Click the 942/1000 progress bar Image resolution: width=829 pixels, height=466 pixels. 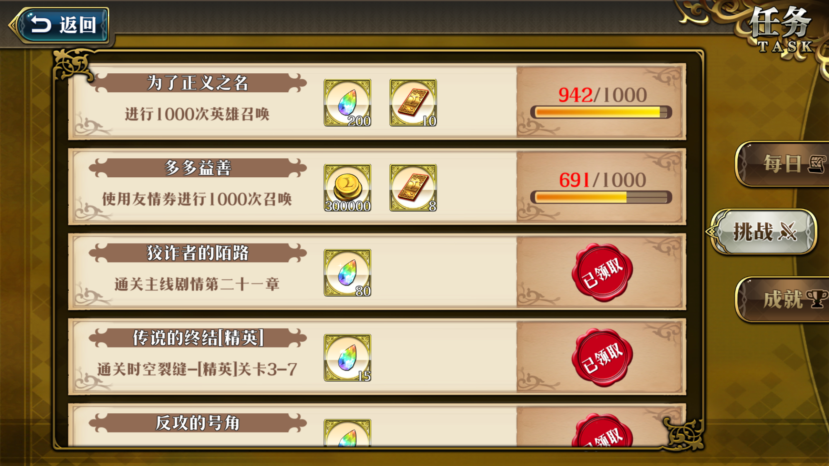click(601, 112)
